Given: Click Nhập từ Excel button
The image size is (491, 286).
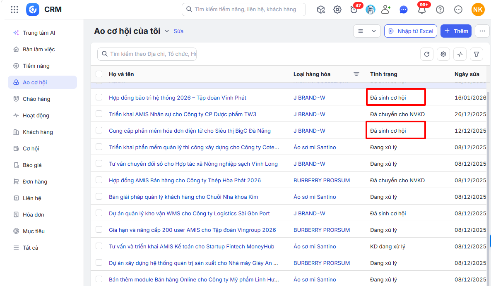Looking at the screenshot, I should click(x=411, y=31).
